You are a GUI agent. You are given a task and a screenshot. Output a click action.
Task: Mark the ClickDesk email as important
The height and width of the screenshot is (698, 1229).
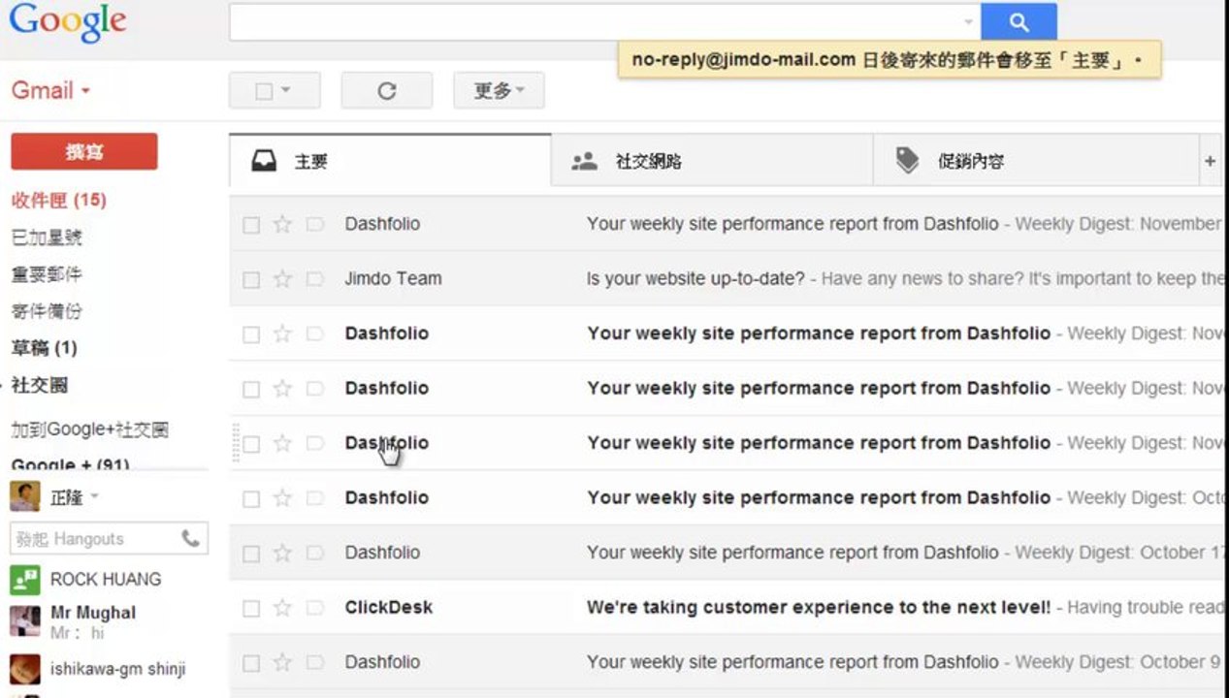(x=314, y=608)
